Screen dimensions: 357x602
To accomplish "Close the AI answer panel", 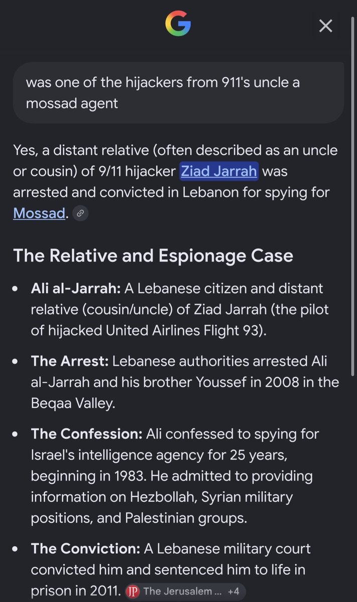I will point(326,26).
